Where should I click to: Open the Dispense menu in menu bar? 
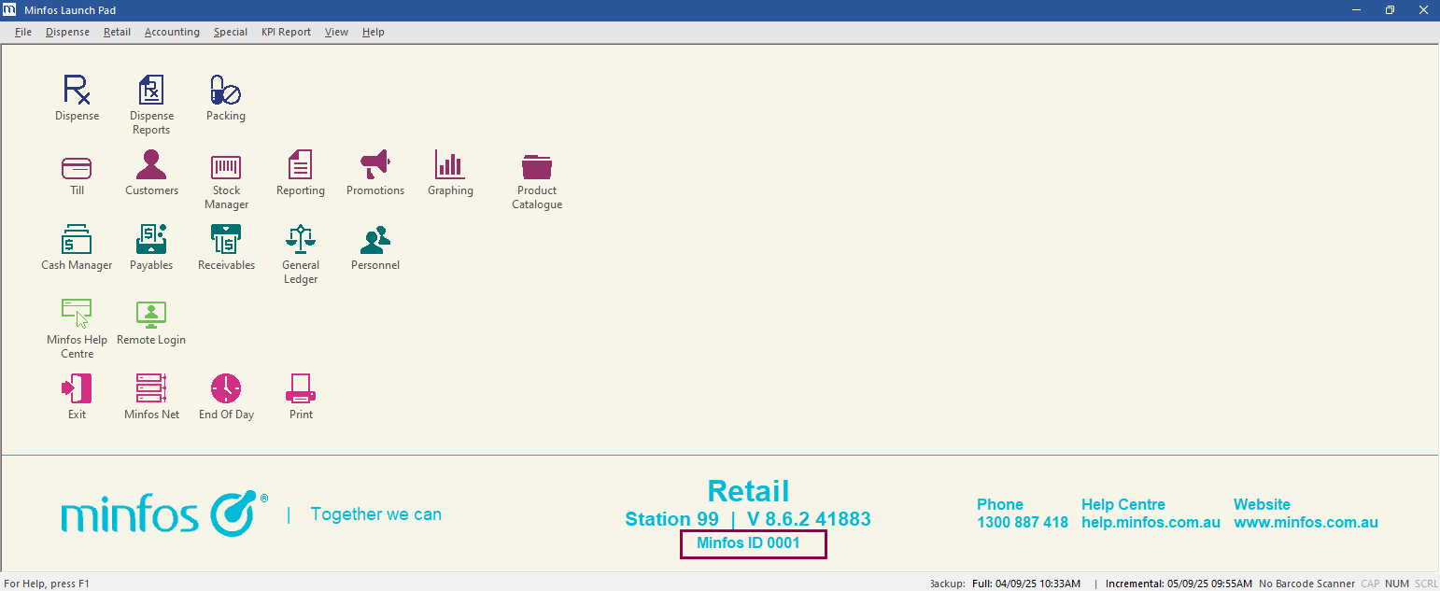[x=67, y=32]
